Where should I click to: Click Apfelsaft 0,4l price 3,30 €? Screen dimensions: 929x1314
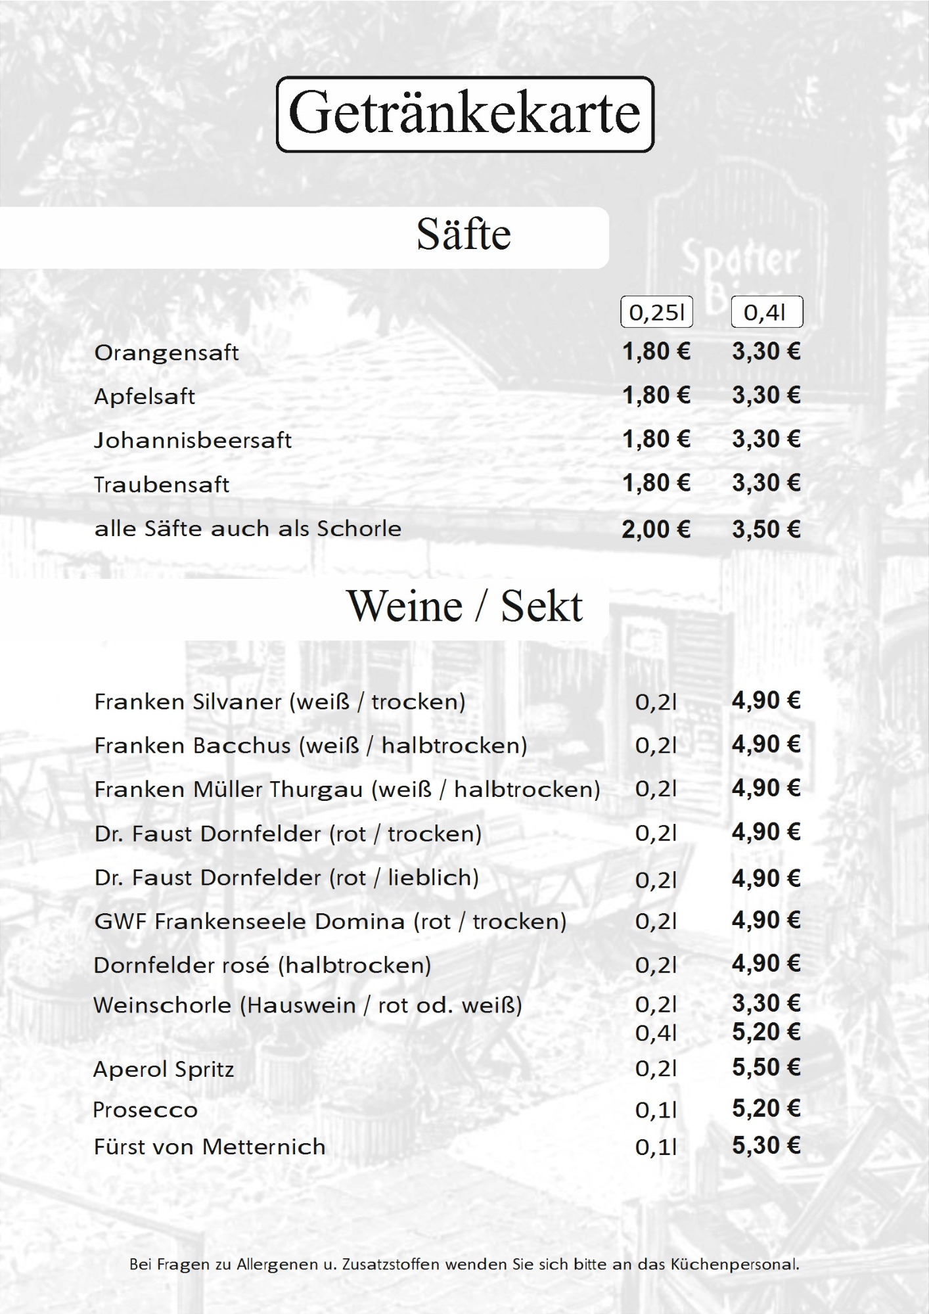[767, 396]
